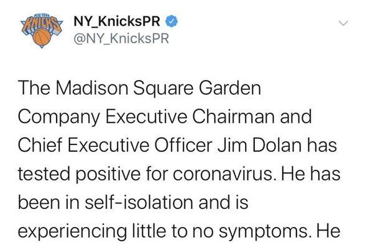Open the Knicks logo profile picture
The width and height of the screenshot is (365, 248).
coord(42,31)
